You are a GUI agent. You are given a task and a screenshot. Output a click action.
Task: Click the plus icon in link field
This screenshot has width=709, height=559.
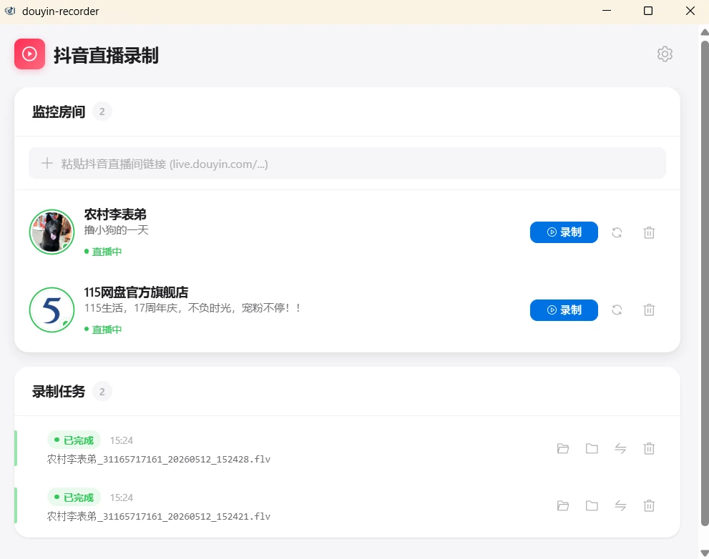coord(47,163)
